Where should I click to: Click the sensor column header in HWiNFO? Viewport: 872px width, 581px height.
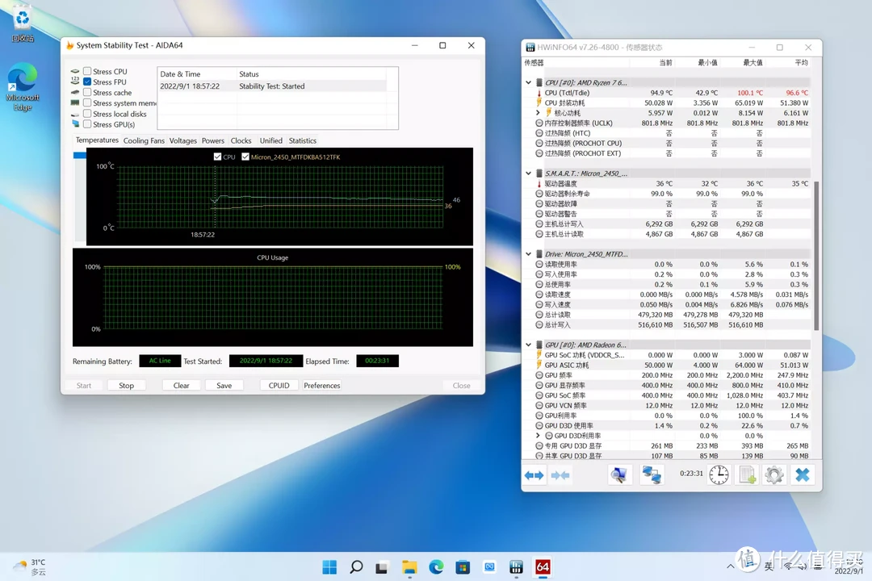tap(534, 63)
